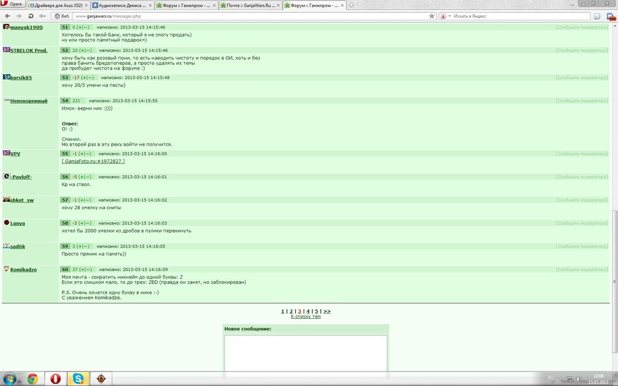
Task: Open user profile Komikadze
Action: pyautogui.click(x=23, y=270)
